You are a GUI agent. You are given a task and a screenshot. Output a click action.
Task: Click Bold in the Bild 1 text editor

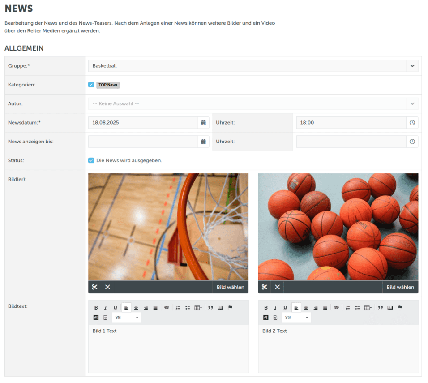point(96,308)
